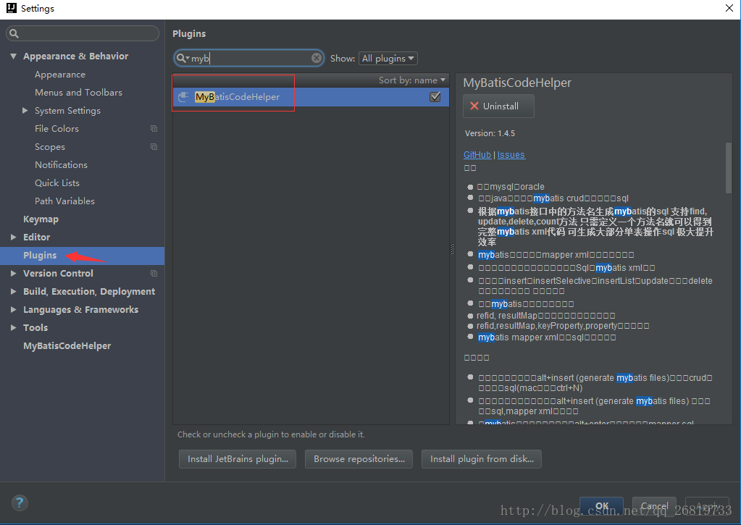
Task: Open Keymap settings
Action: click(41, 219)
